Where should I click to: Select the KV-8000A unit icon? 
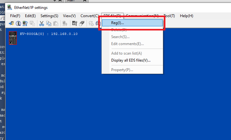[x=13, y=38]
